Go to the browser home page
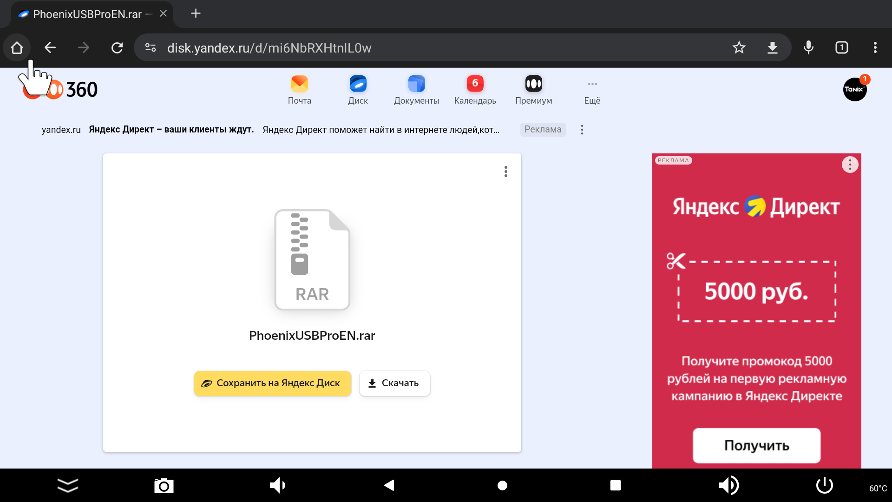 [x=17, y=47]
